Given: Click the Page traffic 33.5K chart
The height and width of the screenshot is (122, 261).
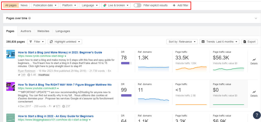Looking at the screenshot, I should (191, 69).
